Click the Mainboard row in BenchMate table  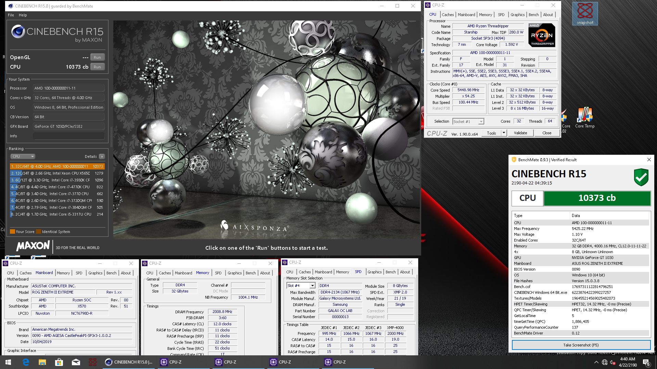point(581,263)
